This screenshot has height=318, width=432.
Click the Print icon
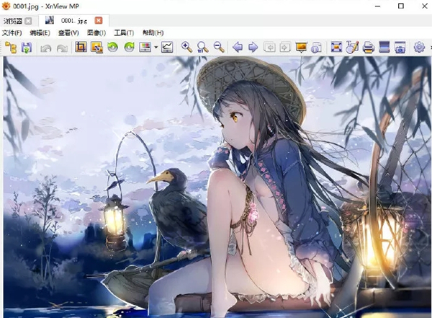coord(368,48)
